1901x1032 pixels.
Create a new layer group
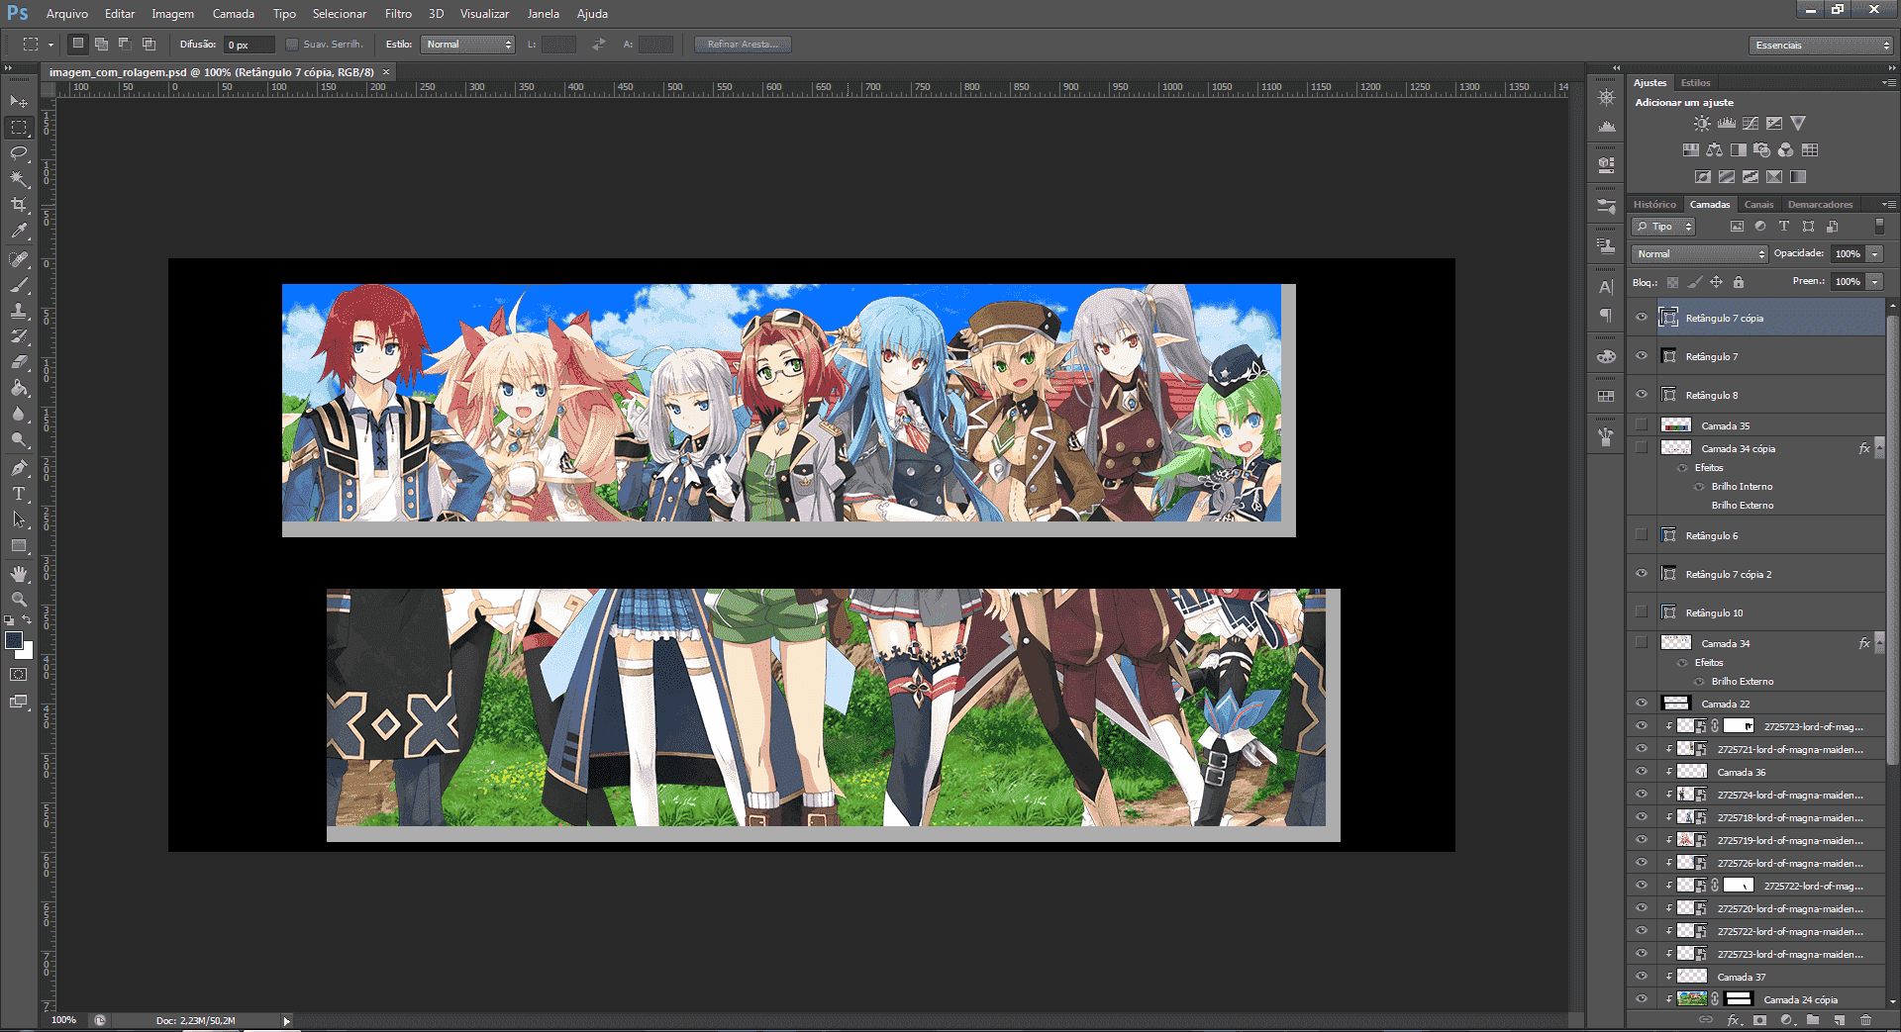pos(1813,1020)
